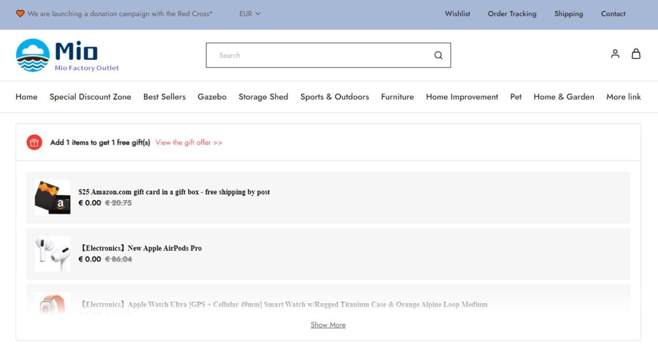Open the account icon
The image size is (658, 346).
pyautogui.click(x=615, y=53)
